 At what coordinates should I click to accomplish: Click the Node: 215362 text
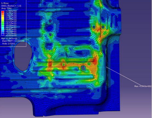[x=9, y=44]
